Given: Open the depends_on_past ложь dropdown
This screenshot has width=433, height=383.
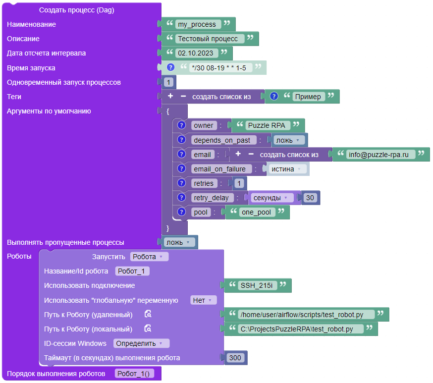Looking at the screenshot, I should pyautogui.click(x=289, y=140).
